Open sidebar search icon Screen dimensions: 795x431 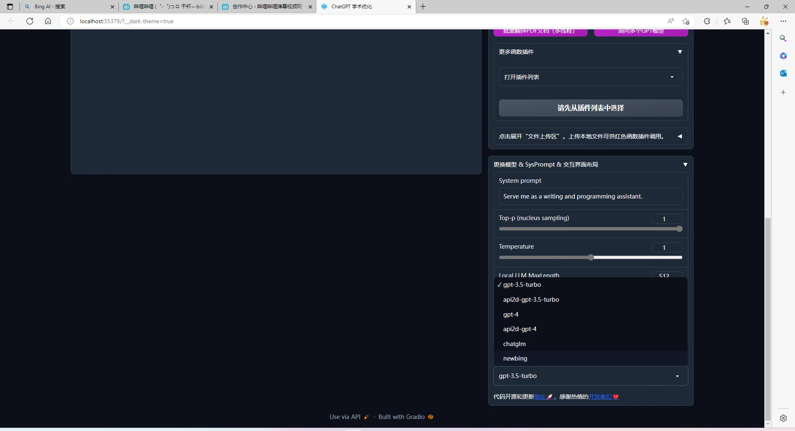(783, 38)
